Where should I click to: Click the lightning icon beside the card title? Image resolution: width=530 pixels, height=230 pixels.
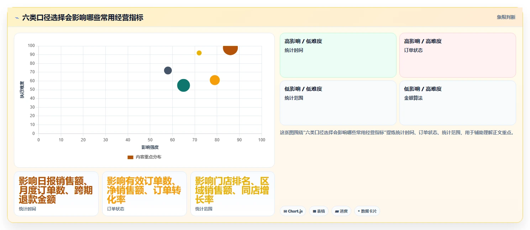point(17,18)
